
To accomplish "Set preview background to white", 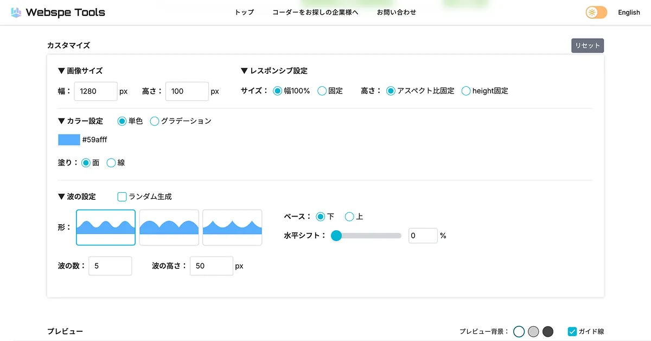I will tap(519, 331).
